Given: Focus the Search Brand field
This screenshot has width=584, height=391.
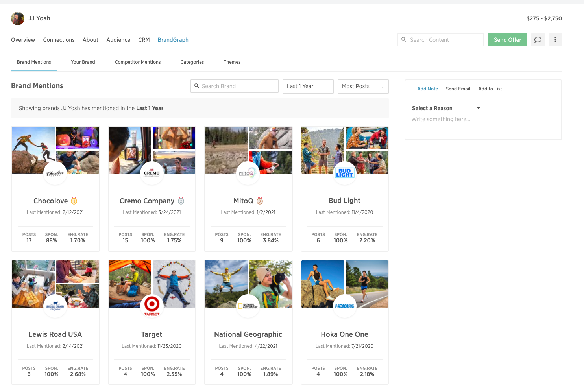Looking at the screenshot, I should [x=235, y=86].
